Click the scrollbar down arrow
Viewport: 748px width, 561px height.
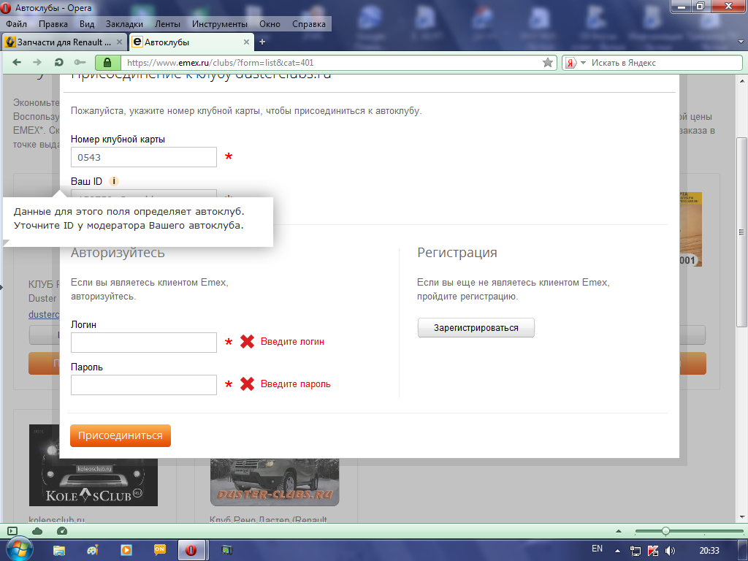click(741, 518)
